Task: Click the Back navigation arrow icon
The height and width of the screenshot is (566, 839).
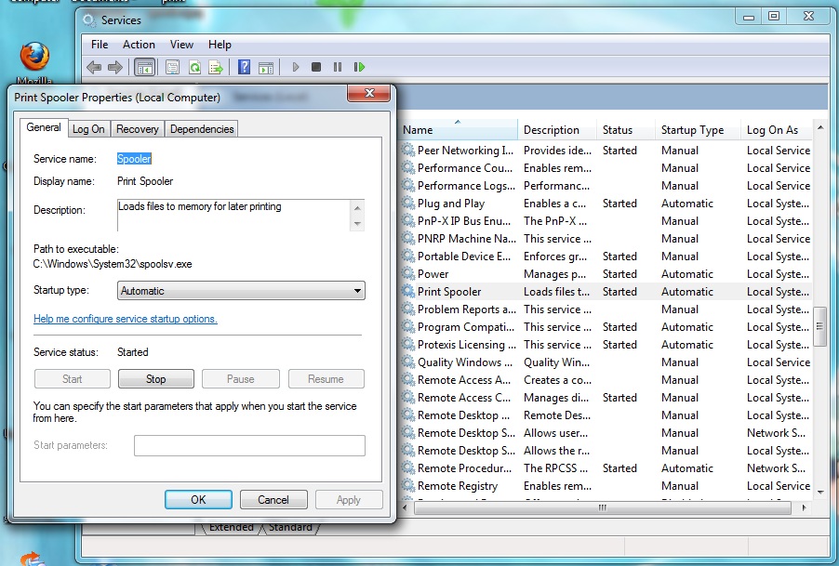Action: click(92, 67)
